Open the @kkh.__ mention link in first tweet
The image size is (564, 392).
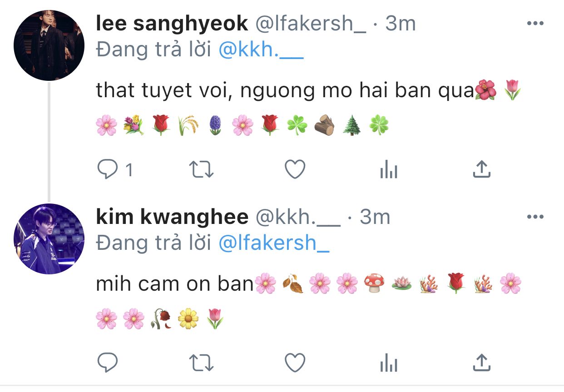(261, 50)
